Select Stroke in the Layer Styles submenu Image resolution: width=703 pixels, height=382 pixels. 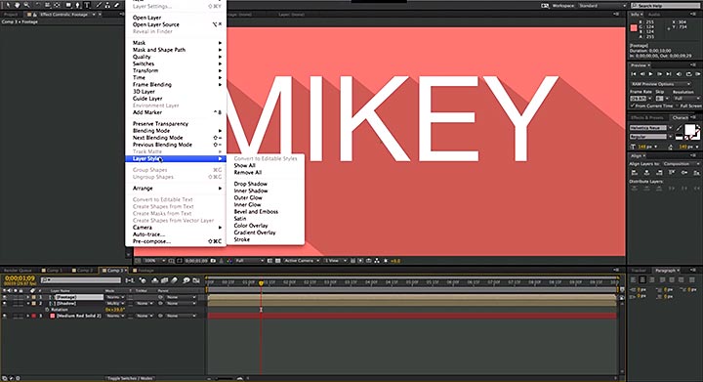(242, 239)
